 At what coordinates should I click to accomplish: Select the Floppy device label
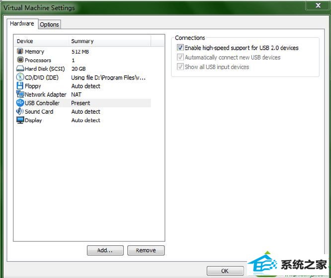coord(33,86)
